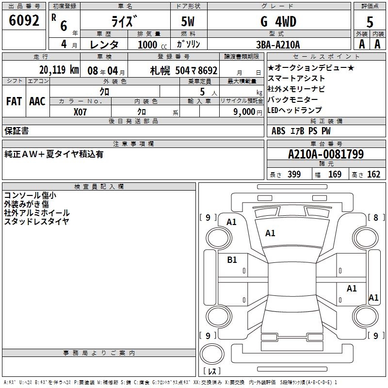Select vehicle history レンタ
This screenshot has width=388, height=388.
104,45
